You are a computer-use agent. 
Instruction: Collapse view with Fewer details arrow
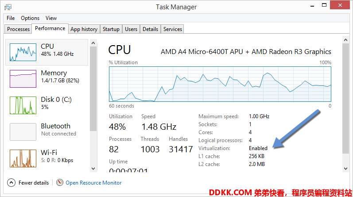[x=11, y=182]
